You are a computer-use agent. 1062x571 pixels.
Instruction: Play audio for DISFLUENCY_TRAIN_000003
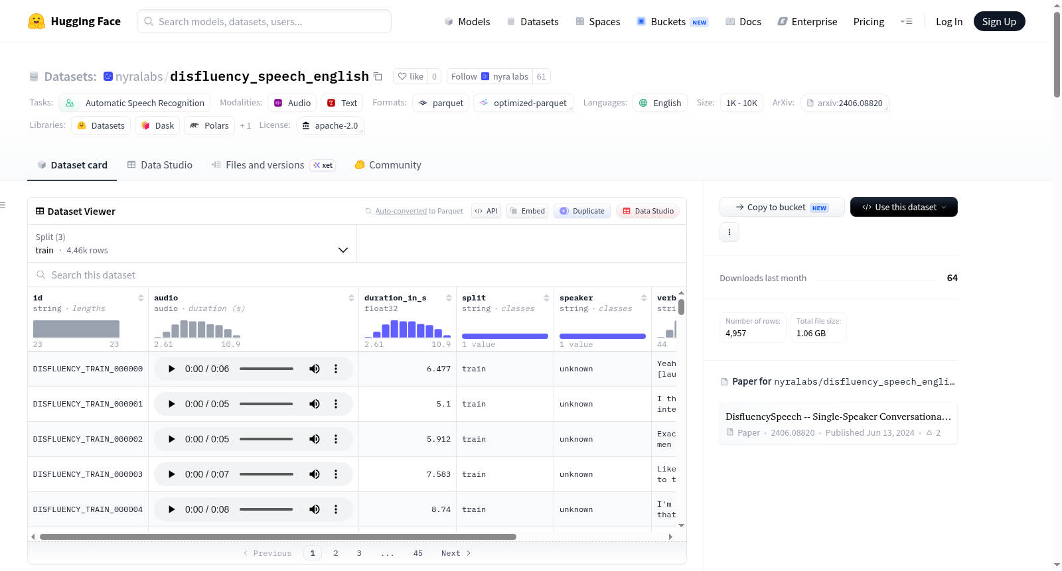tap(171, 474)
